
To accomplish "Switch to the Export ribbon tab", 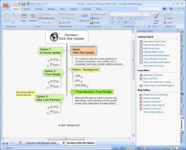I will tap(73, 9).
